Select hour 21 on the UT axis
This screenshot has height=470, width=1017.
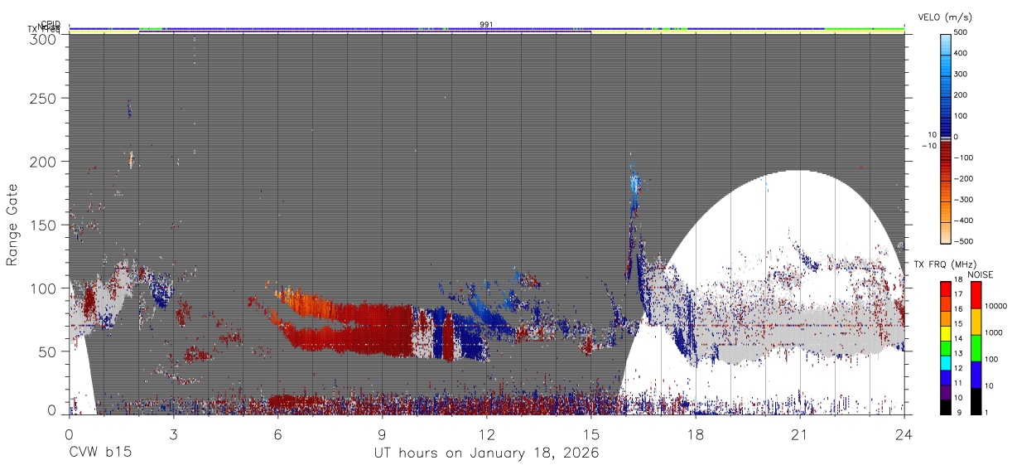click(800, 434)
